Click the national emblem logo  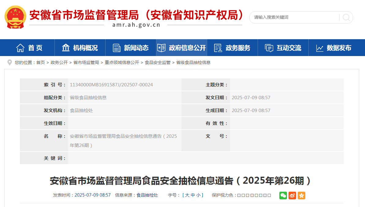16,17
